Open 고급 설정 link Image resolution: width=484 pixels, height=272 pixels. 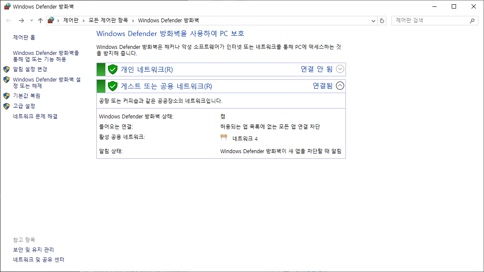(x=24, y=106)
